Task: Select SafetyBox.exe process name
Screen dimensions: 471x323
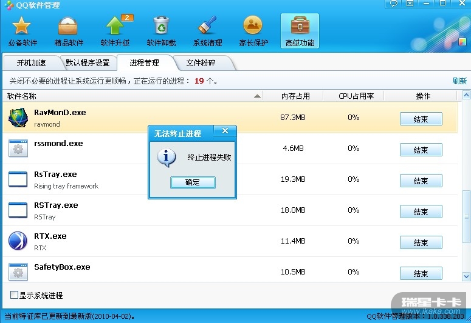Action: pos(62,267)
